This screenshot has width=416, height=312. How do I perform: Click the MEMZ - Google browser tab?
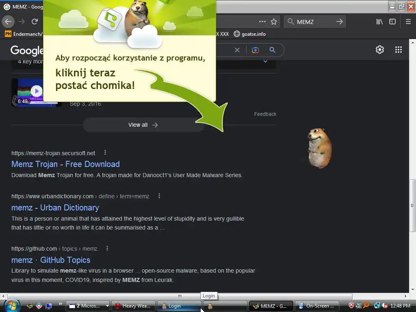click(x=23, y=7)
